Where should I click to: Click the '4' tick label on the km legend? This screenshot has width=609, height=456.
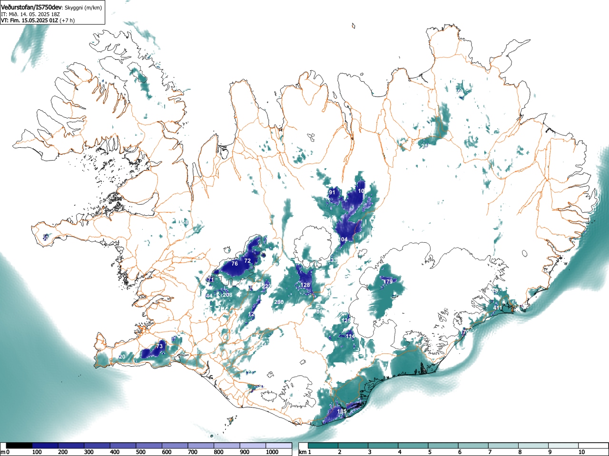click(x=400, y=452)
